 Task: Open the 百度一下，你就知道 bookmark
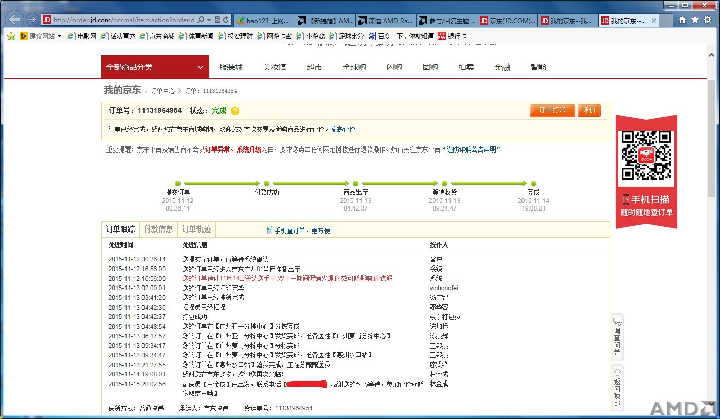401,36
